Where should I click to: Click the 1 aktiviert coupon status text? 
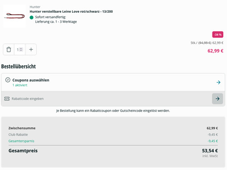(x=20, y=85)
